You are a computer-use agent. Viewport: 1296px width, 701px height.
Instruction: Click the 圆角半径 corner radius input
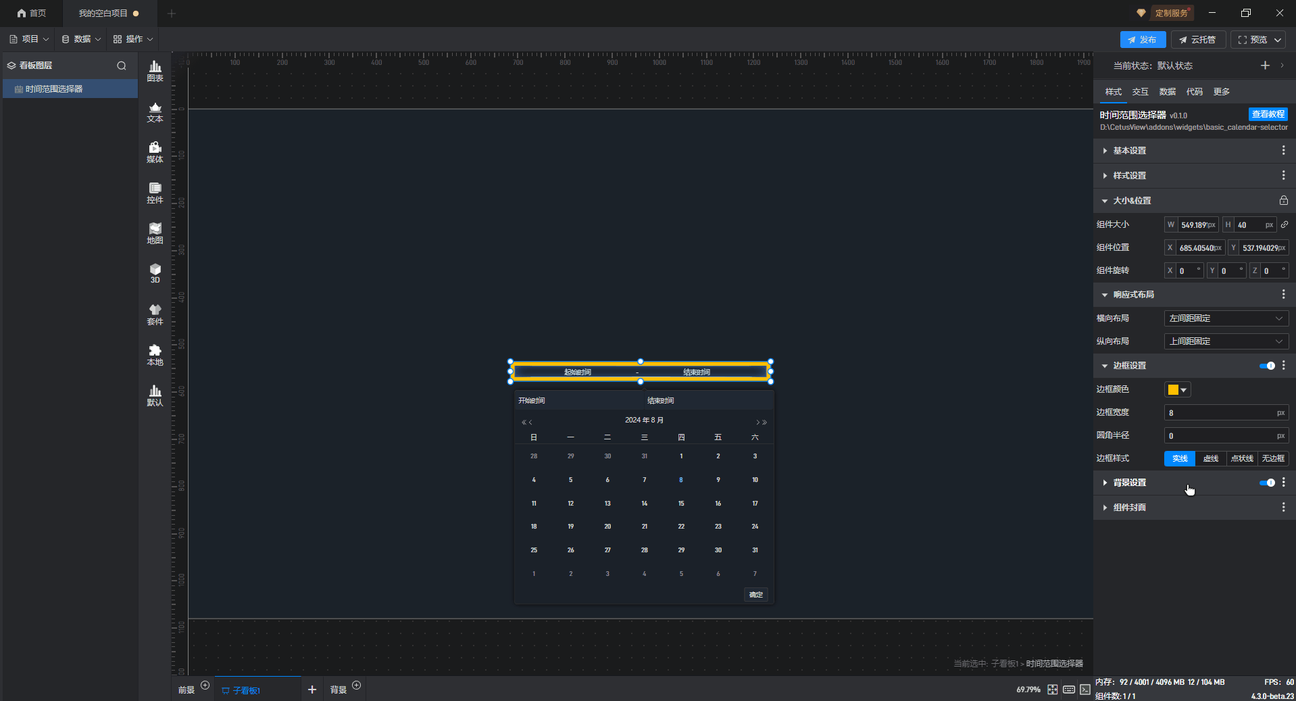[x=1226, y=435]
